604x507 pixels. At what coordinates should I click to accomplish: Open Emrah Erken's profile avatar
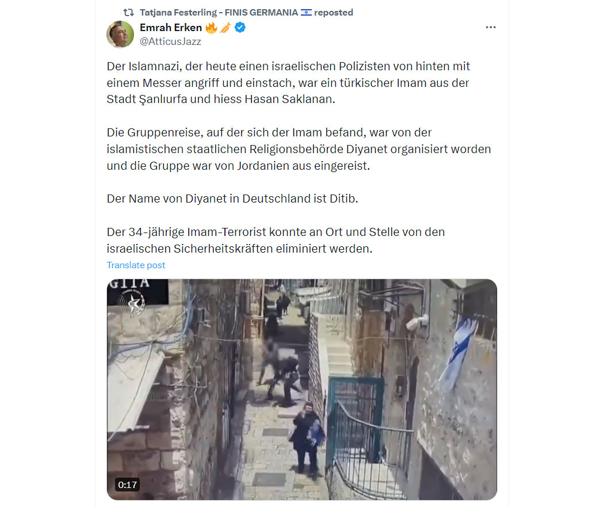pos(120,35)
